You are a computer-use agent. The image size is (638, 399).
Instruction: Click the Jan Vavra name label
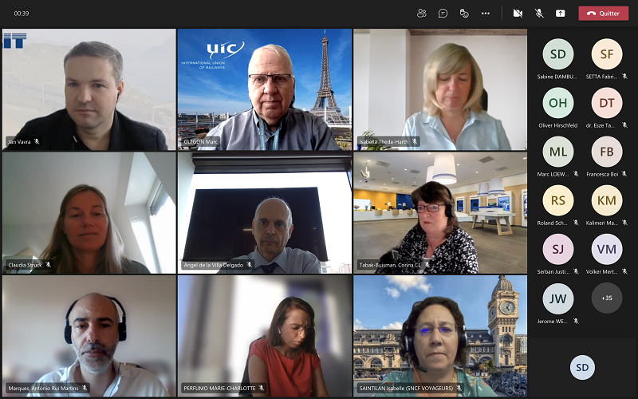tap(18, 142)
